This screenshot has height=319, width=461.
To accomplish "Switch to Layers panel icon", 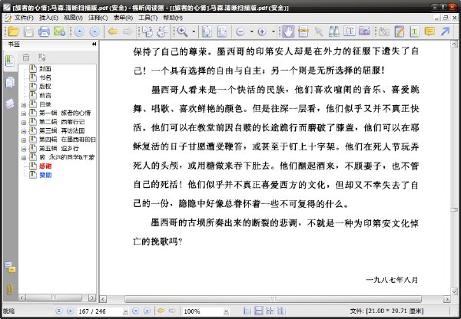I will click(x=10, y=104).
